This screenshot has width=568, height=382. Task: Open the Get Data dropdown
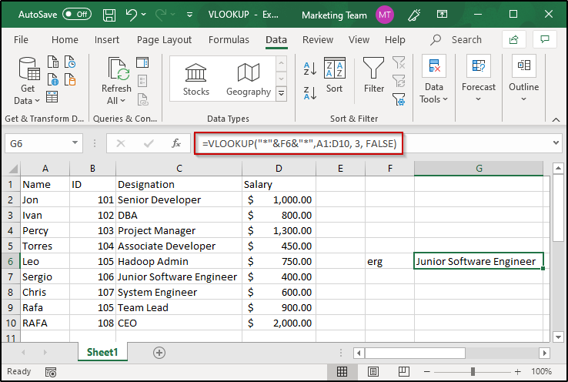coord(28,82)
